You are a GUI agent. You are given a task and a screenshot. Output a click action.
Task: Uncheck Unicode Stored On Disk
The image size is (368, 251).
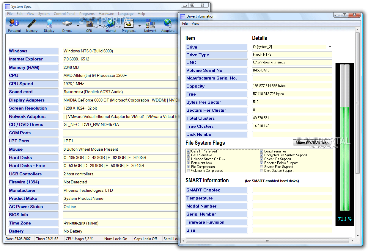[x=188, y=159]
